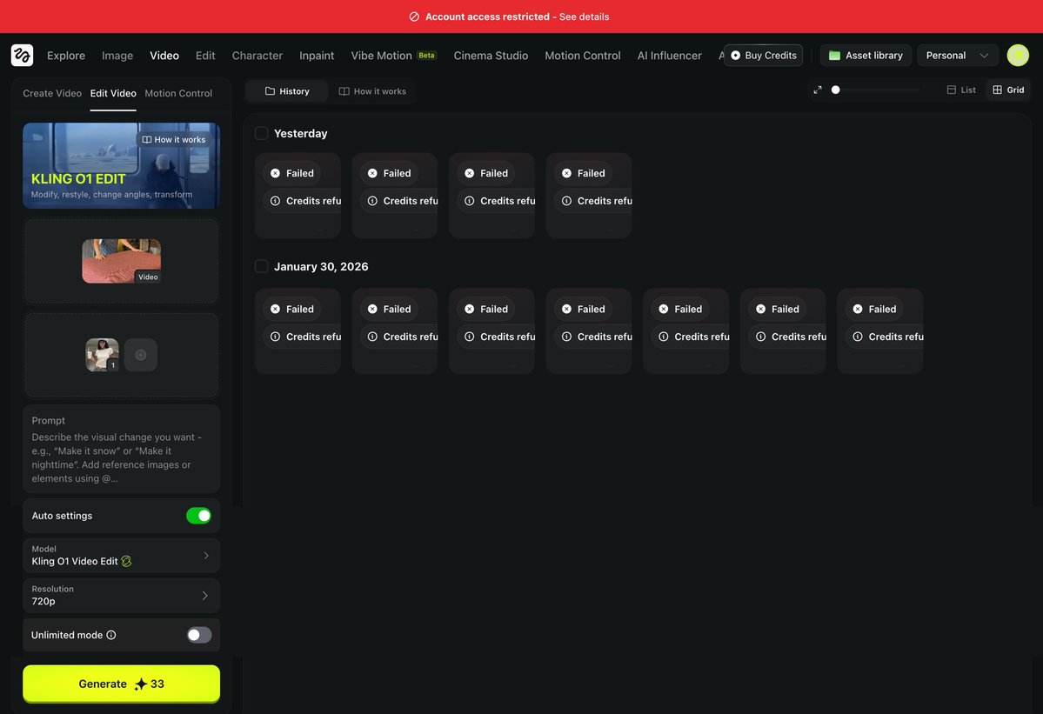Viewport: 1043px width, 714px height.
Task: Click the add reference image plus icon
Action: 140,355
